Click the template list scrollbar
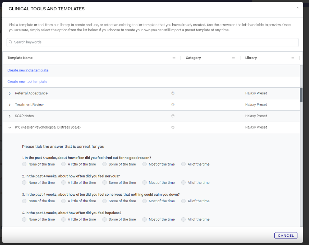309x245 pixels. pos(301,95)
